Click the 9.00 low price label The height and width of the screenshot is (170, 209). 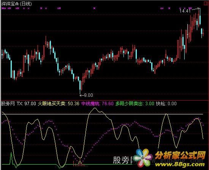[x=89, y=95]
